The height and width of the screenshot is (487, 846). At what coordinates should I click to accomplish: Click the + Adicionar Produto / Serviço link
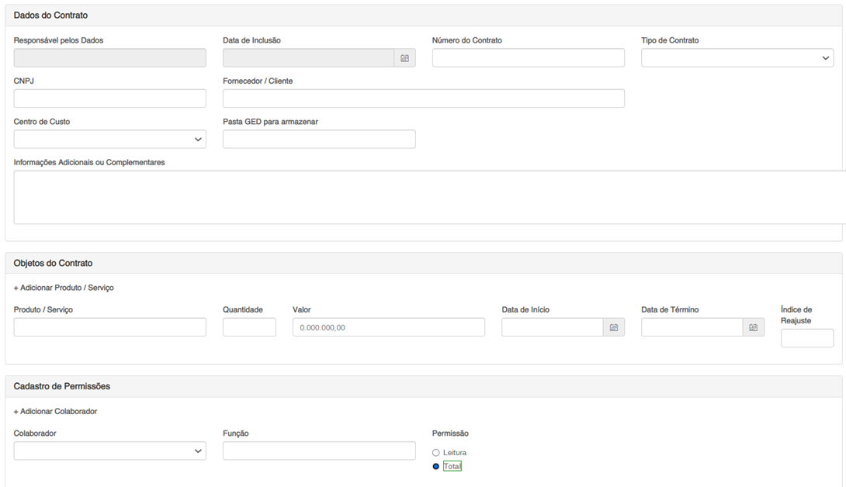click(64, 288)
